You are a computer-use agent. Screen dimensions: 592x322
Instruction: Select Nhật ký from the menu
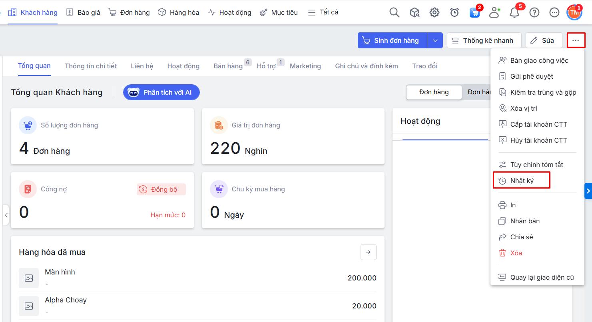[522, 181]
